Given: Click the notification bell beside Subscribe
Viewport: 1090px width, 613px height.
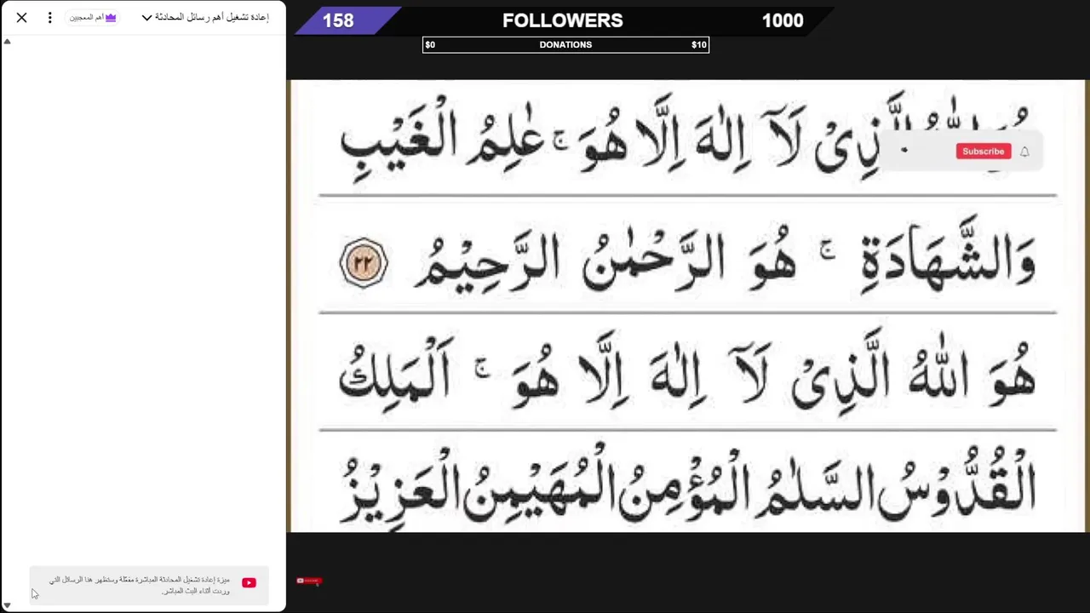Looking at the screenshot, I should (x=1024, y=152).
